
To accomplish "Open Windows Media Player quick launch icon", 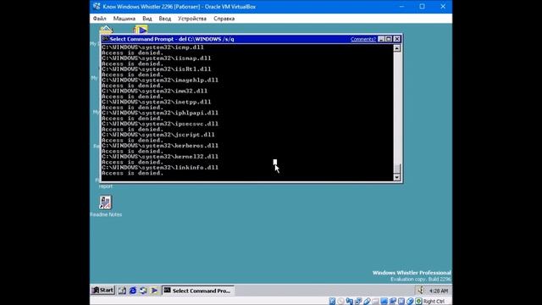I will tap(154, 291).
